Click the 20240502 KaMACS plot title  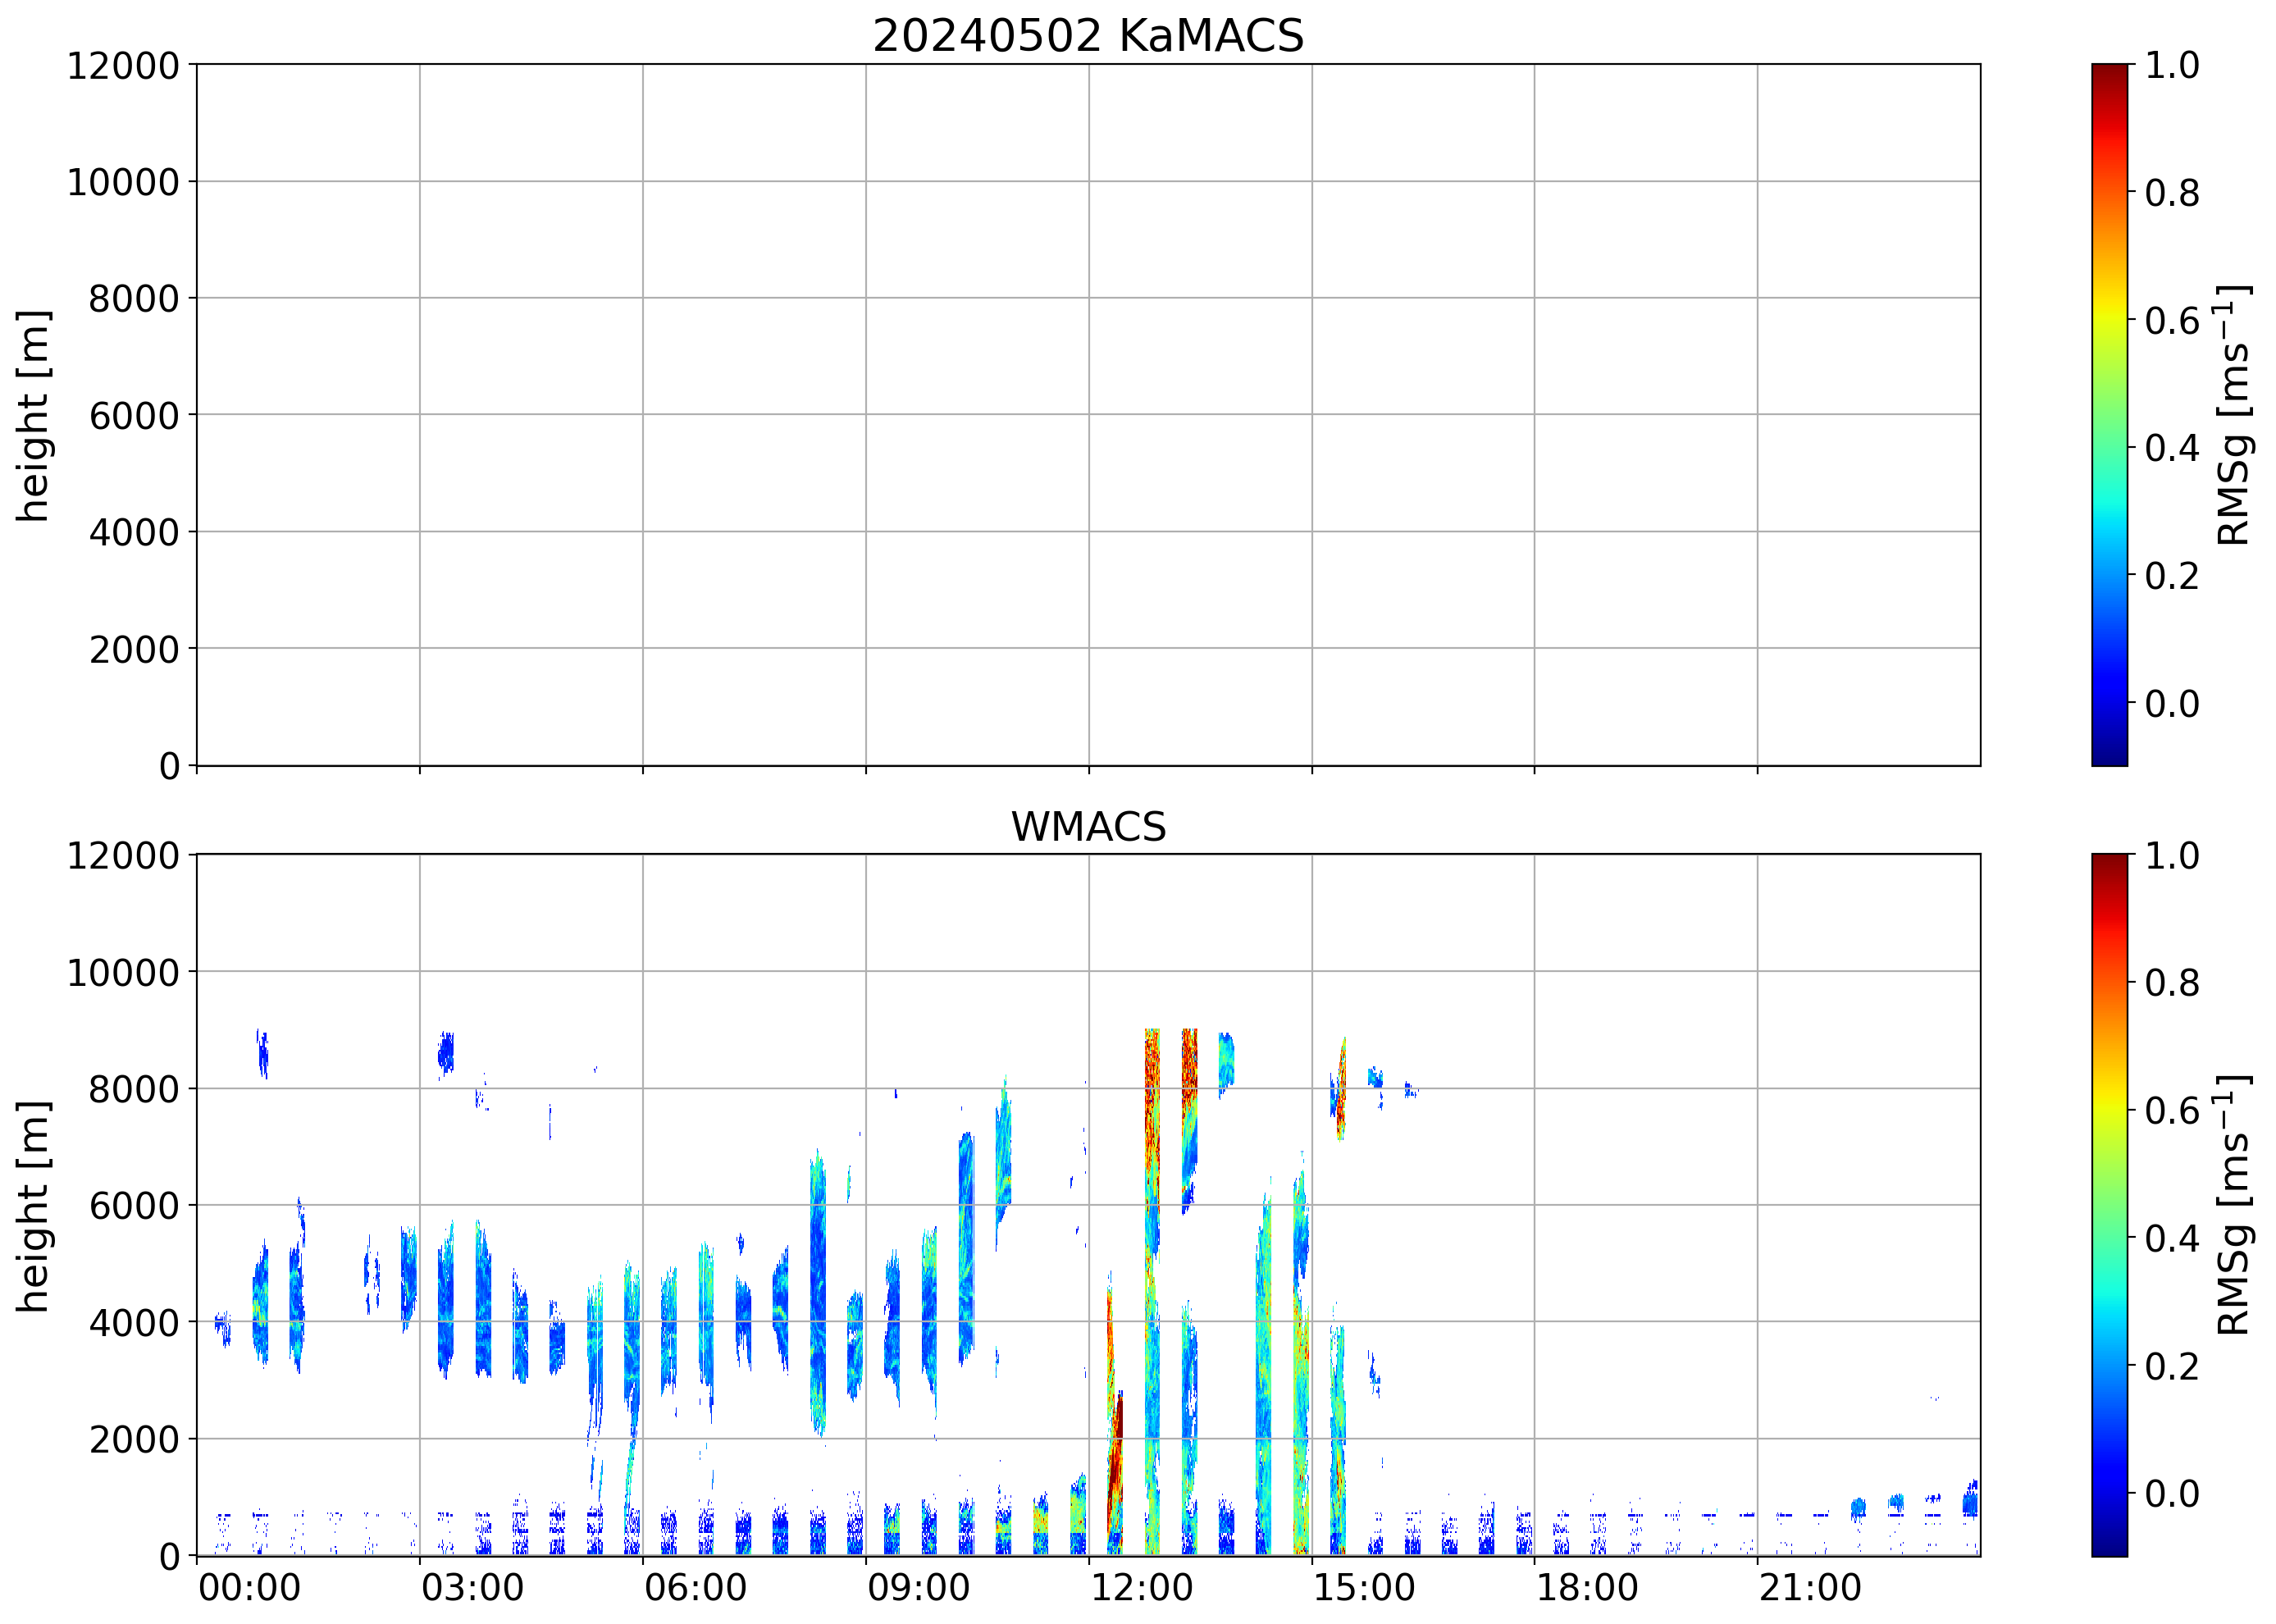click(1088, 37)
